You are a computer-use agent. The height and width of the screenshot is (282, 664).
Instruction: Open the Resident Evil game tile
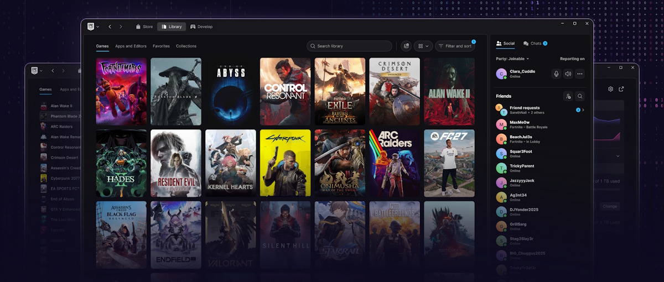176,163
